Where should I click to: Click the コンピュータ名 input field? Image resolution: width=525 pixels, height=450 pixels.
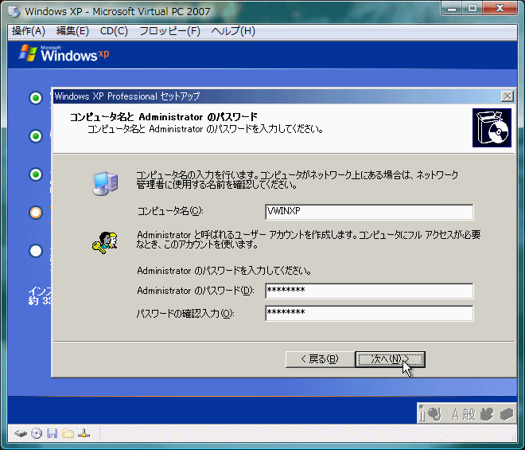pos(369,212)
